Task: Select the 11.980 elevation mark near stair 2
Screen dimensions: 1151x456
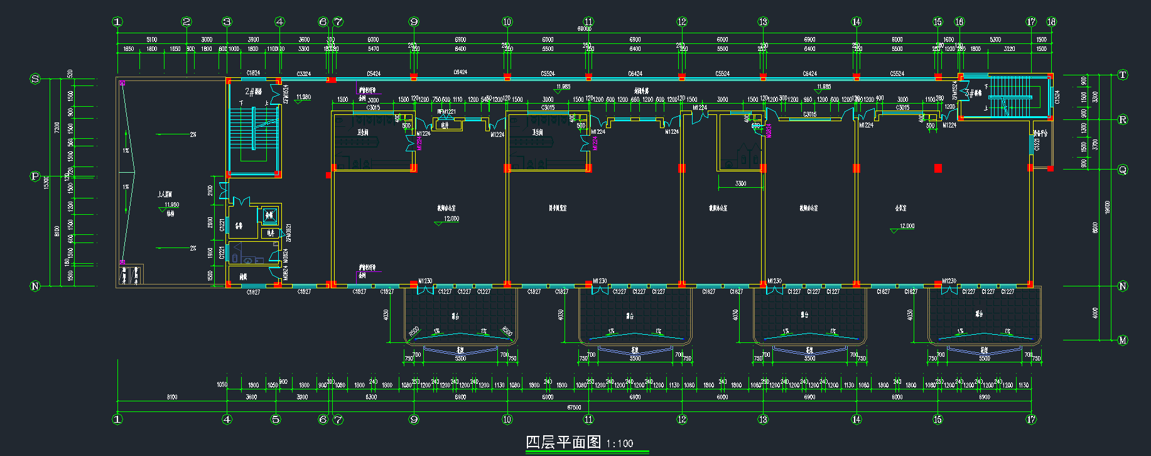Action: (x=303, y=97)
